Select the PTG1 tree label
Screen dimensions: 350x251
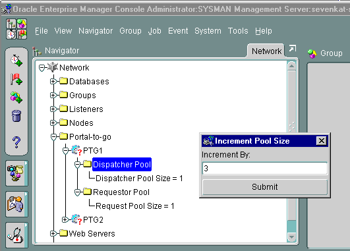(93, 151)
